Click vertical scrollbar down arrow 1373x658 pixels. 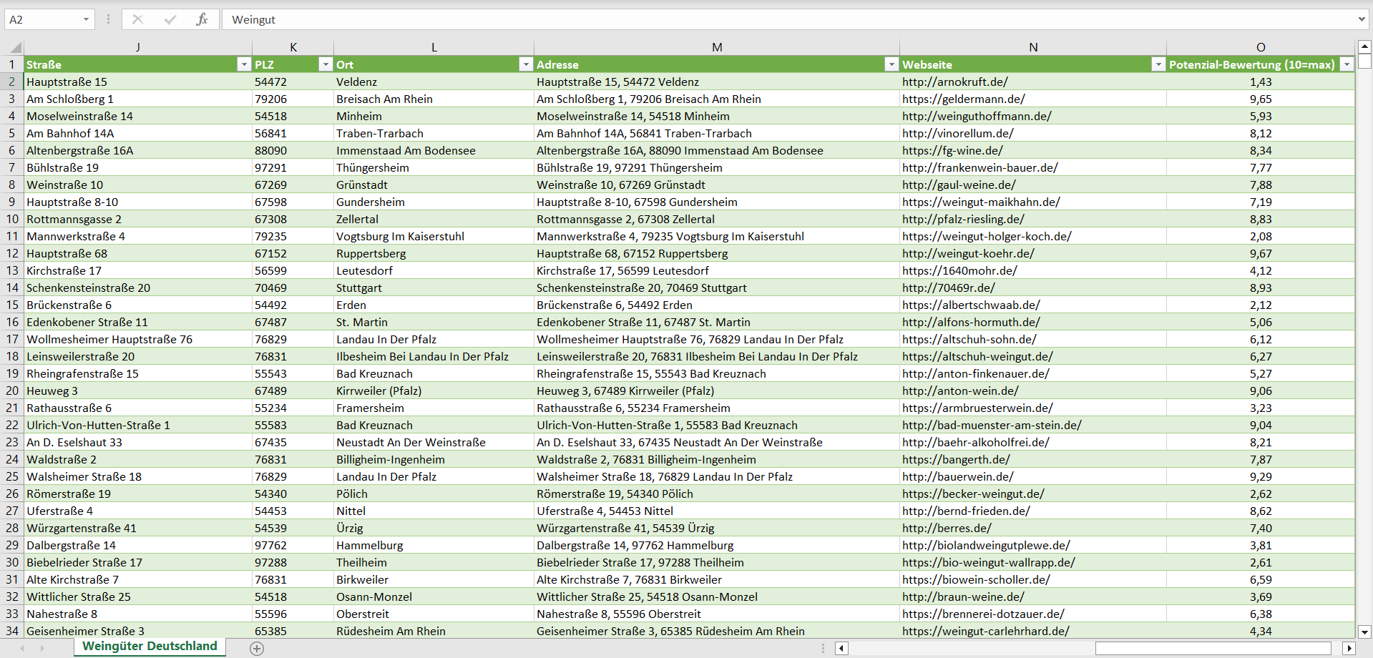(1364, 632)
